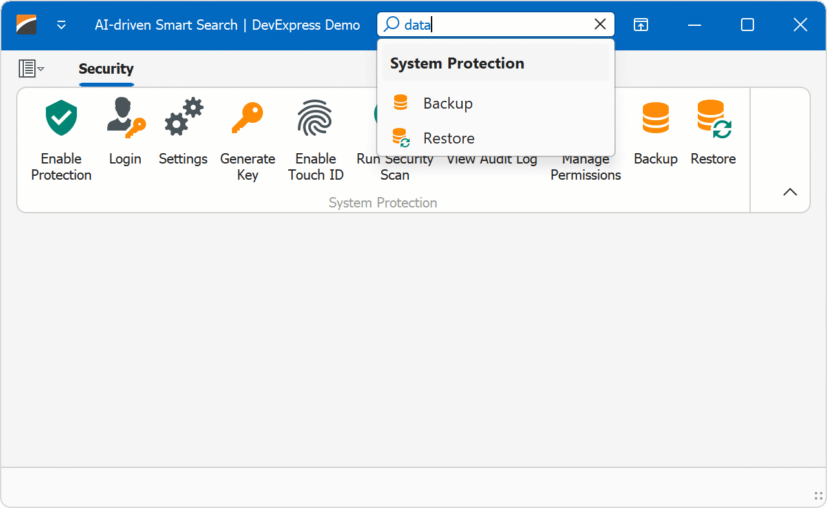Click the Restore icon with sync arrows

[x=713, y=118]
